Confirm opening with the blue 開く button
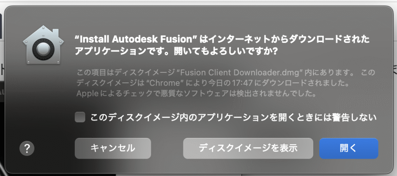397x176 pixels. pos(349,148)
